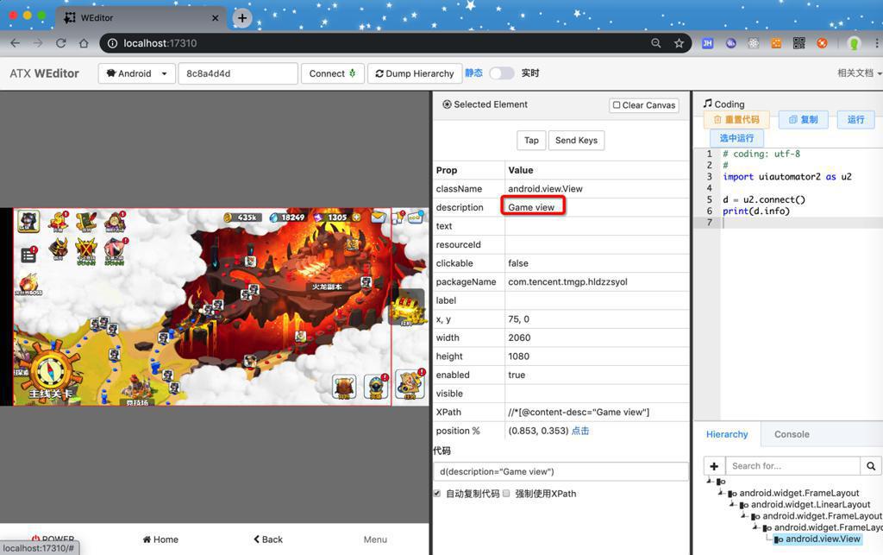Viewport: 883px width, 555px height.
Task: Click the Home button
Action: coord(160,539)
